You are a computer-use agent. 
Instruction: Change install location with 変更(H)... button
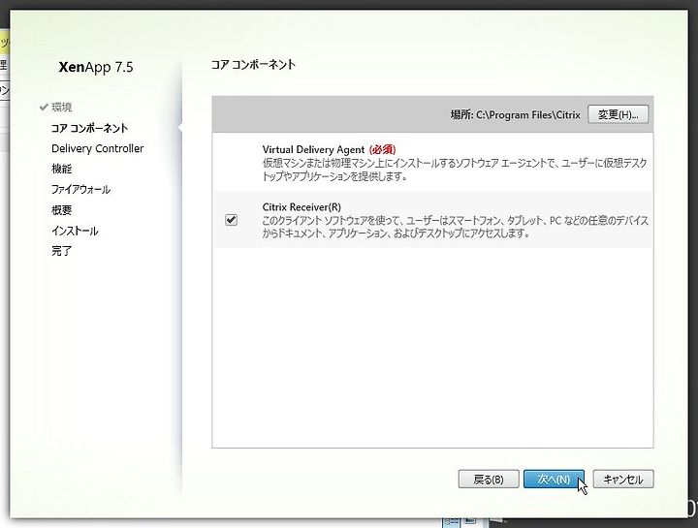pos(618,114)
